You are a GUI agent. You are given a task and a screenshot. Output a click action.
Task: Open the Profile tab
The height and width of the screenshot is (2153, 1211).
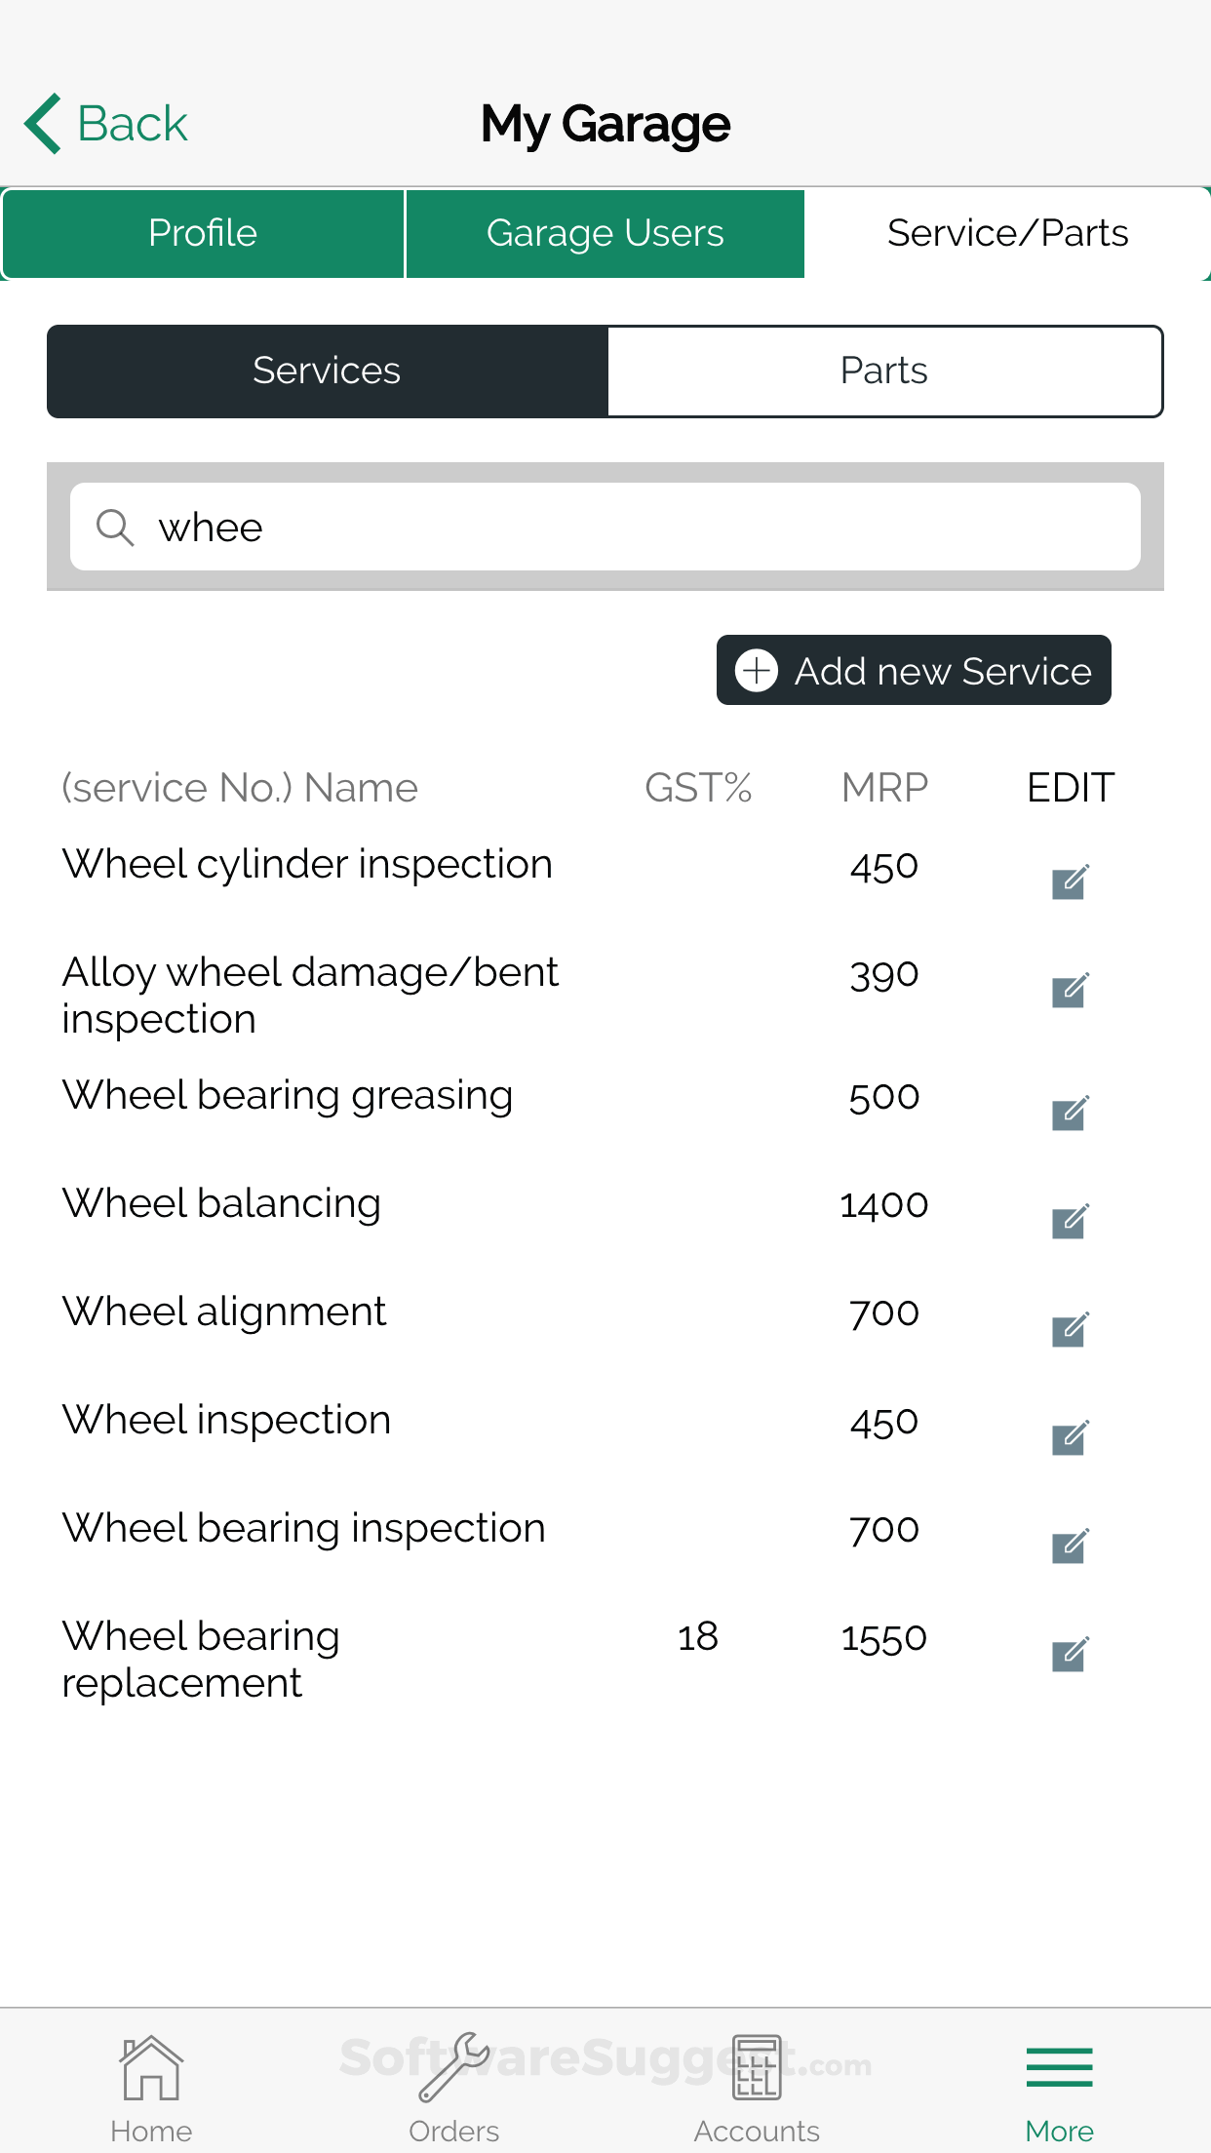[202, 233]
